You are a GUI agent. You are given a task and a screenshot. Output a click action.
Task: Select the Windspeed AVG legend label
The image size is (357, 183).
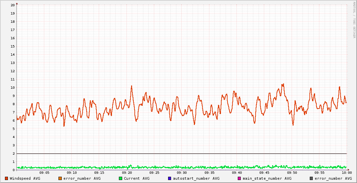point(25,178)
